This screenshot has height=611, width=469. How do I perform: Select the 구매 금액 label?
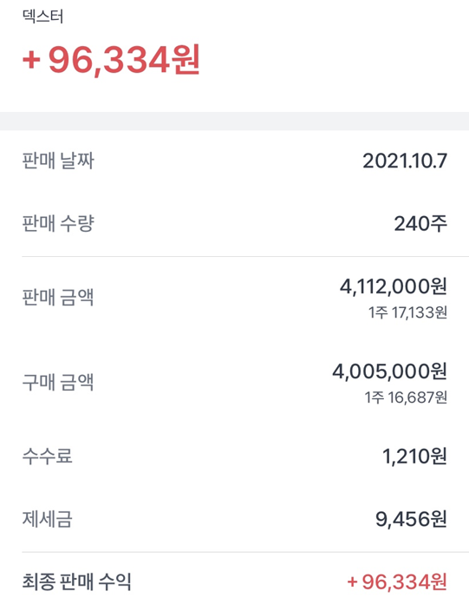click(58, 382)
